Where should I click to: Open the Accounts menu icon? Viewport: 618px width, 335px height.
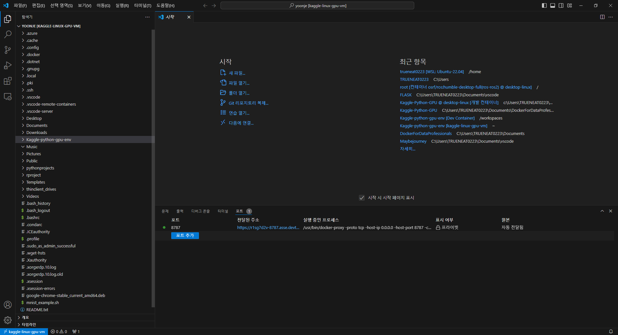click(8, 305)
